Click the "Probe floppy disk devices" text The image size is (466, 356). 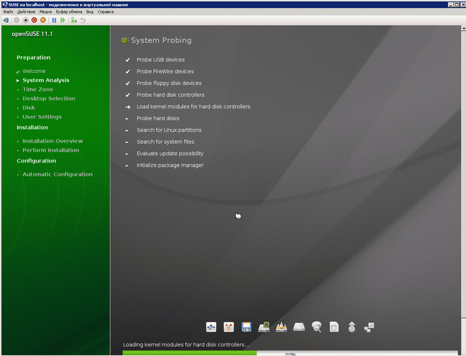(169, 83)
